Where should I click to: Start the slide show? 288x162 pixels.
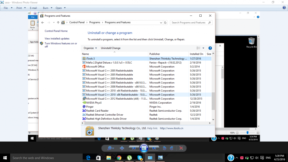(144, 148)
